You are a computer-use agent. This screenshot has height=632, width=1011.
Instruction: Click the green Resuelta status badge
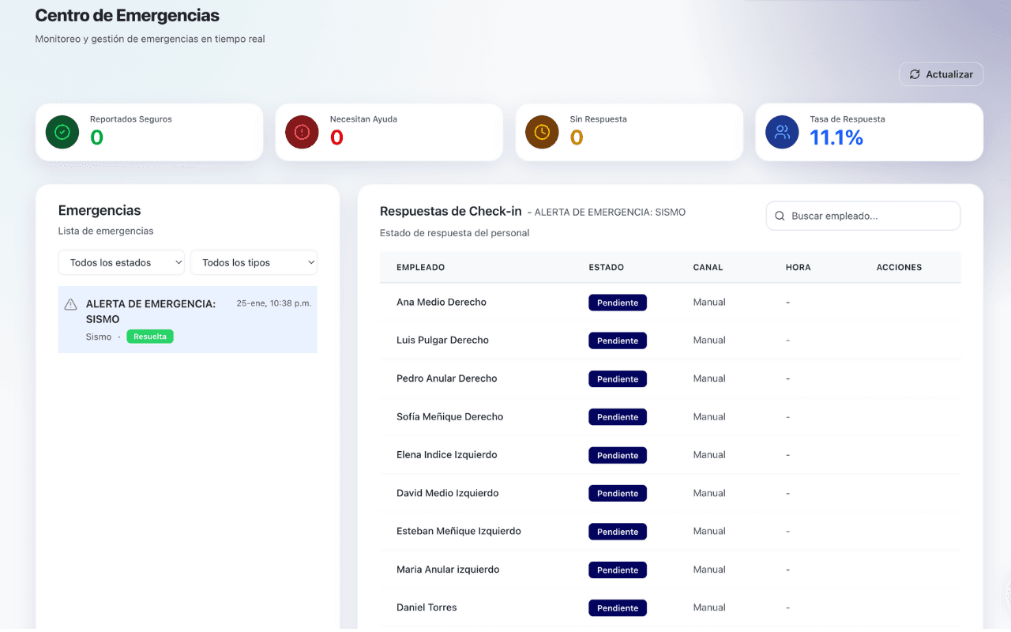click(x=149, y=337)
